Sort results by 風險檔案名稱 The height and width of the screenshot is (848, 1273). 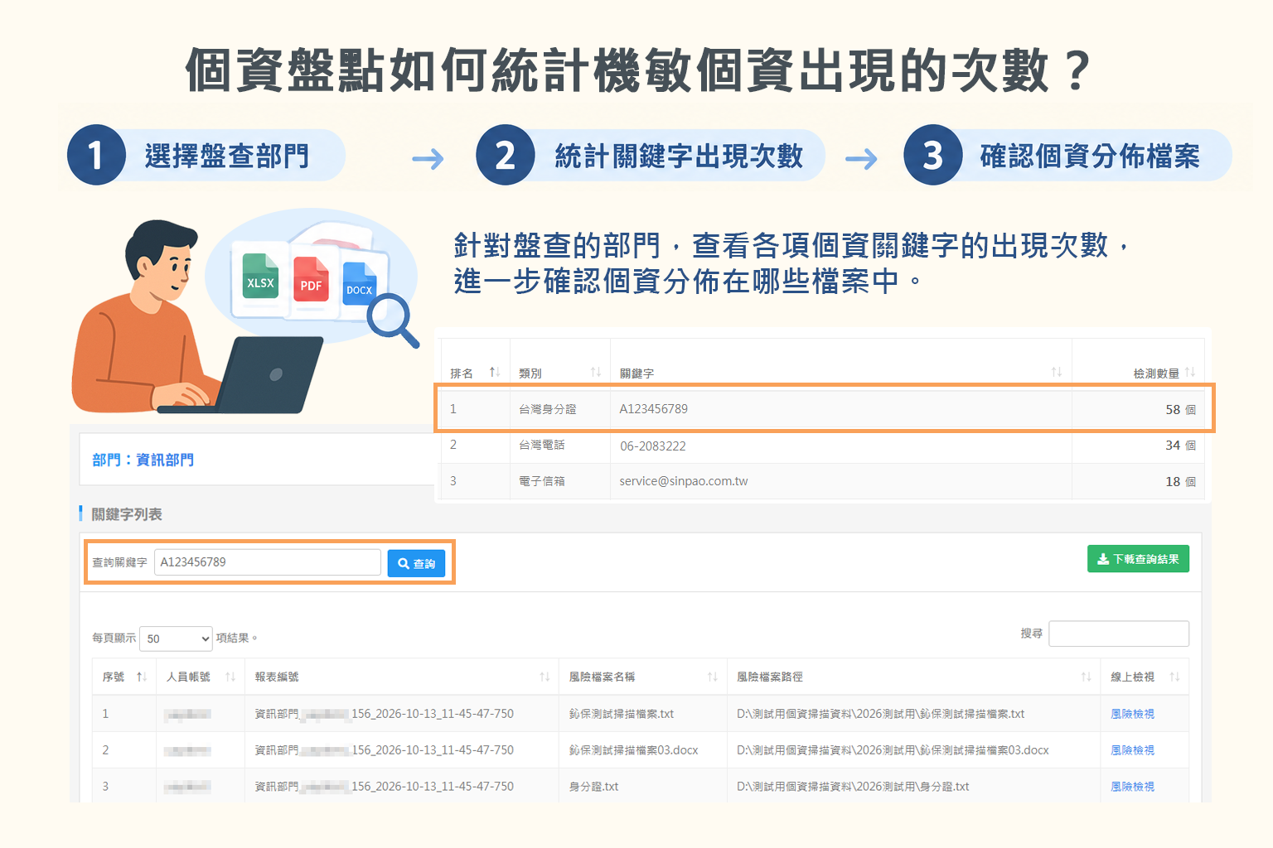(713, 677)
